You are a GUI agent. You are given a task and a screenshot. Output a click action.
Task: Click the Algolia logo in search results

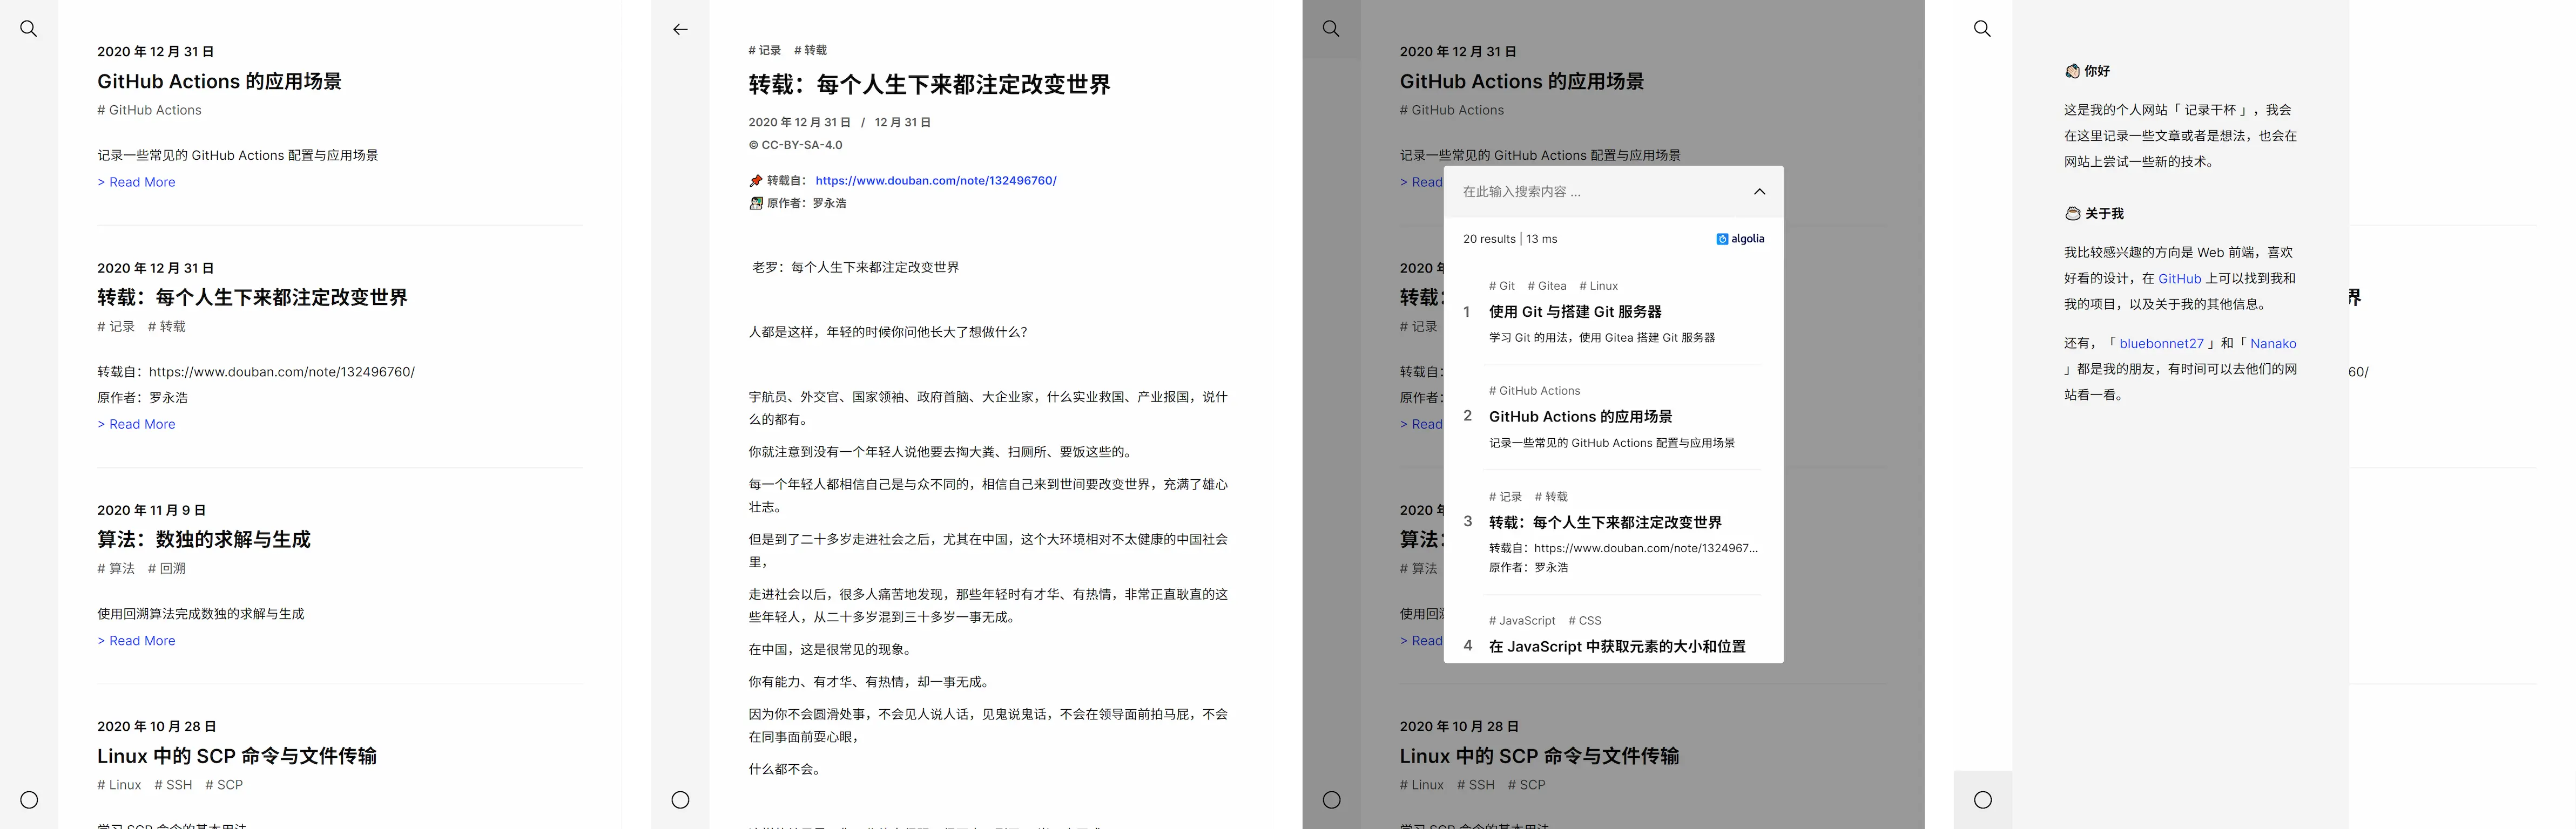point(1740,239)
